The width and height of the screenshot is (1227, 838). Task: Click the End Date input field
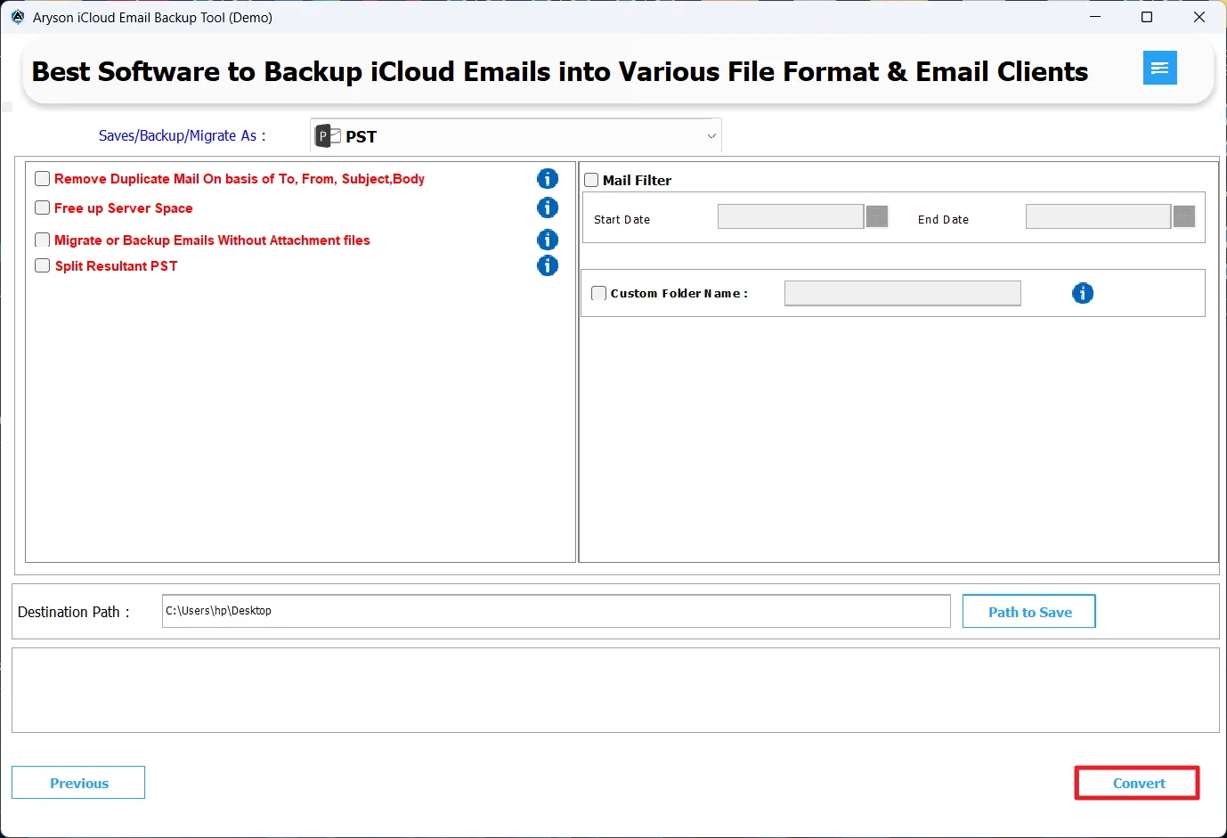pyautogui.click(x=1098, y=216)
